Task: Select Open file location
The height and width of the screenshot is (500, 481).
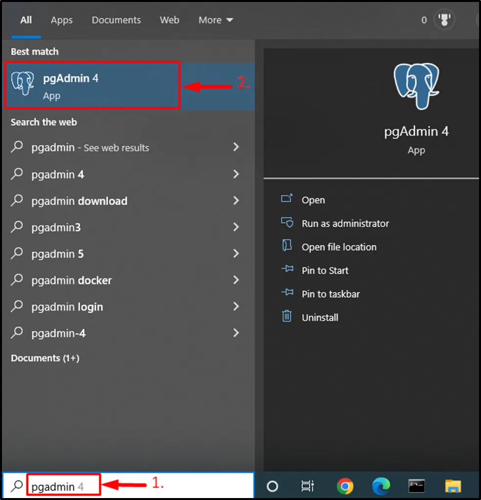Action: point(339,247)
